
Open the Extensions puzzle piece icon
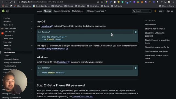158,2
